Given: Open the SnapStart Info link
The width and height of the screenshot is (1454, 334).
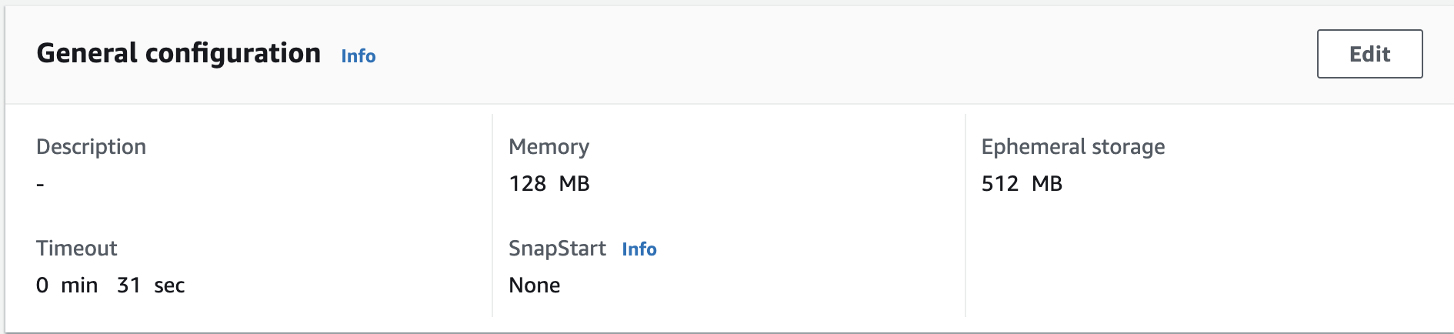Looking at the screenshot, I should [x=639, y=249].
